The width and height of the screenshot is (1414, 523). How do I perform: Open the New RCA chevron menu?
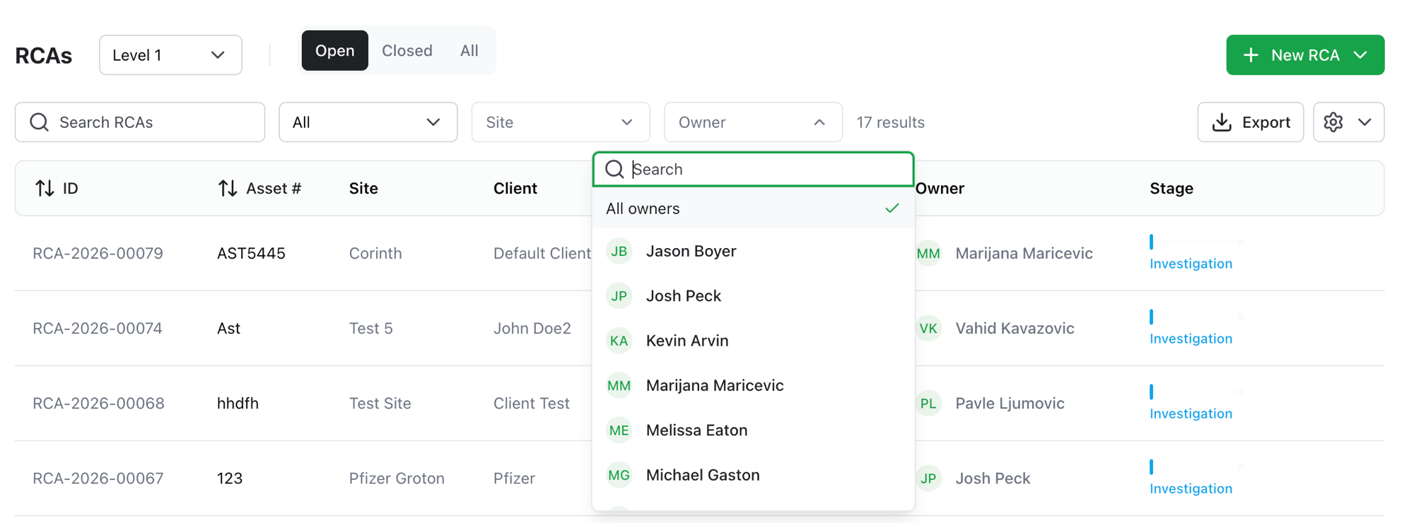coord(1361,55)
